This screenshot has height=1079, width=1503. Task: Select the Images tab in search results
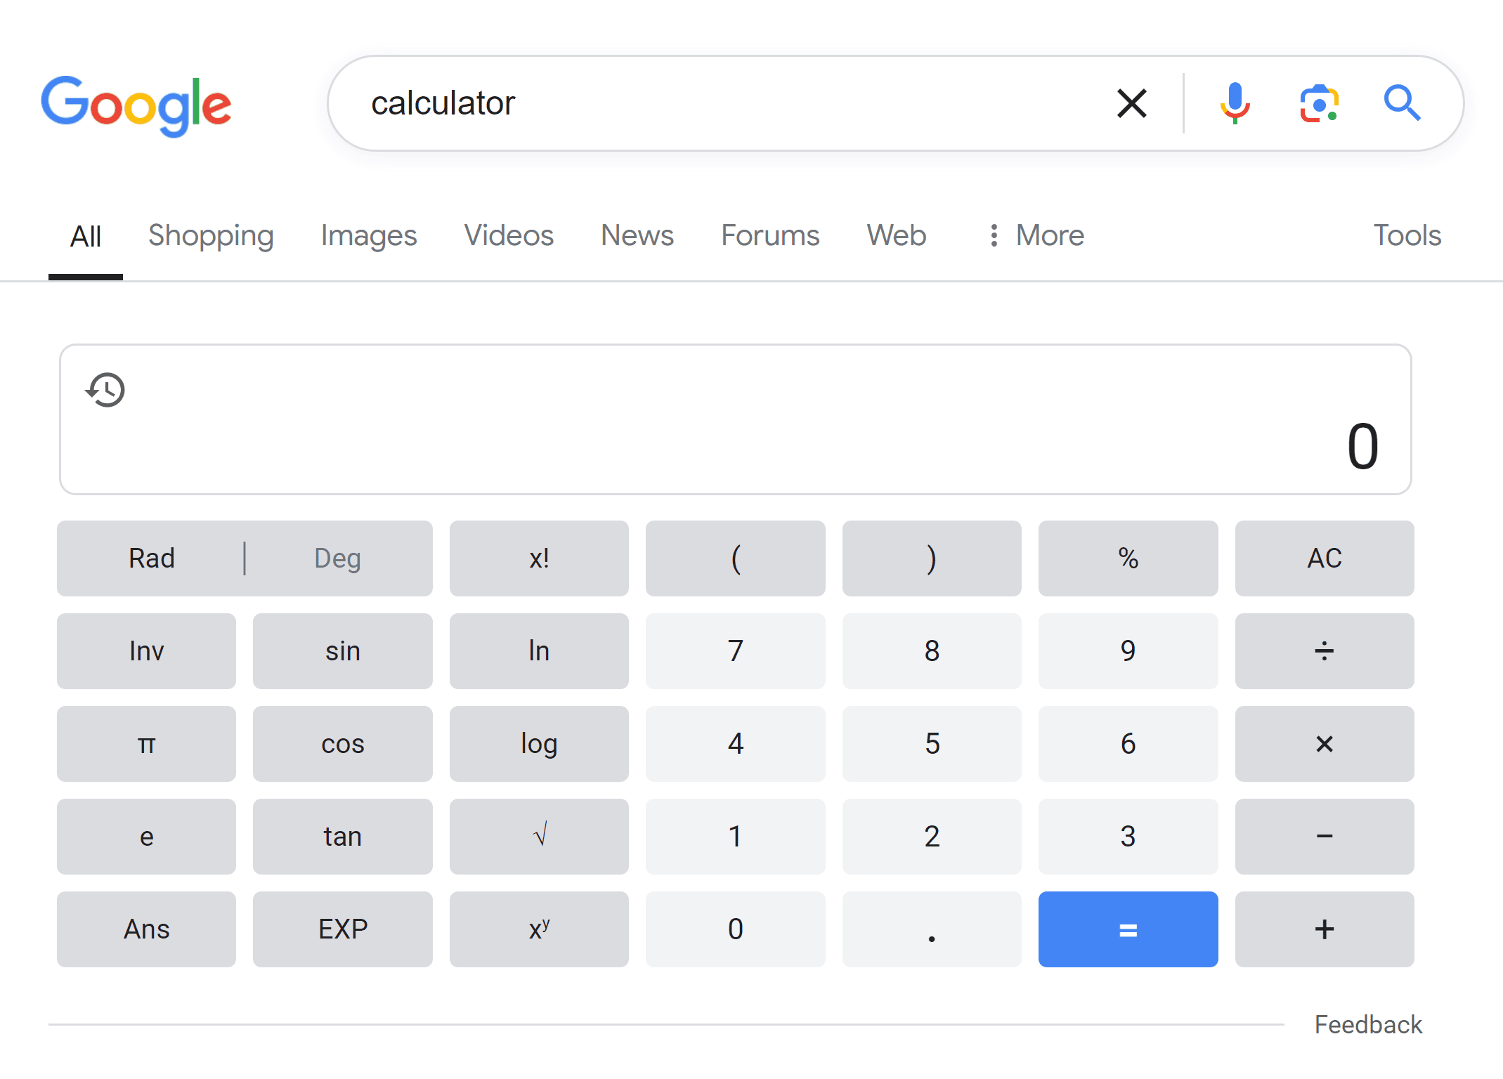coord(369,235)
